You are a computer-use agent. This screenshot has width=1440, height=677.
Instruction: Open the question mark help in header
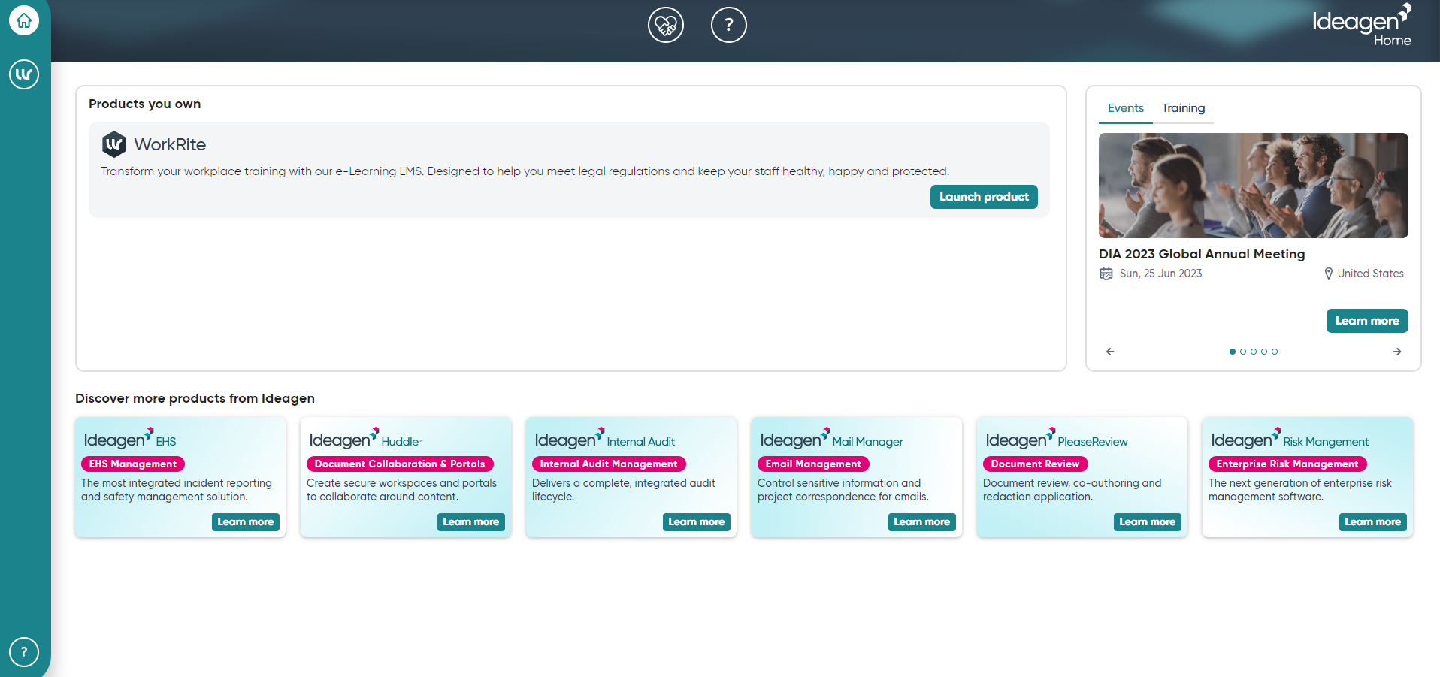point(729,25)
